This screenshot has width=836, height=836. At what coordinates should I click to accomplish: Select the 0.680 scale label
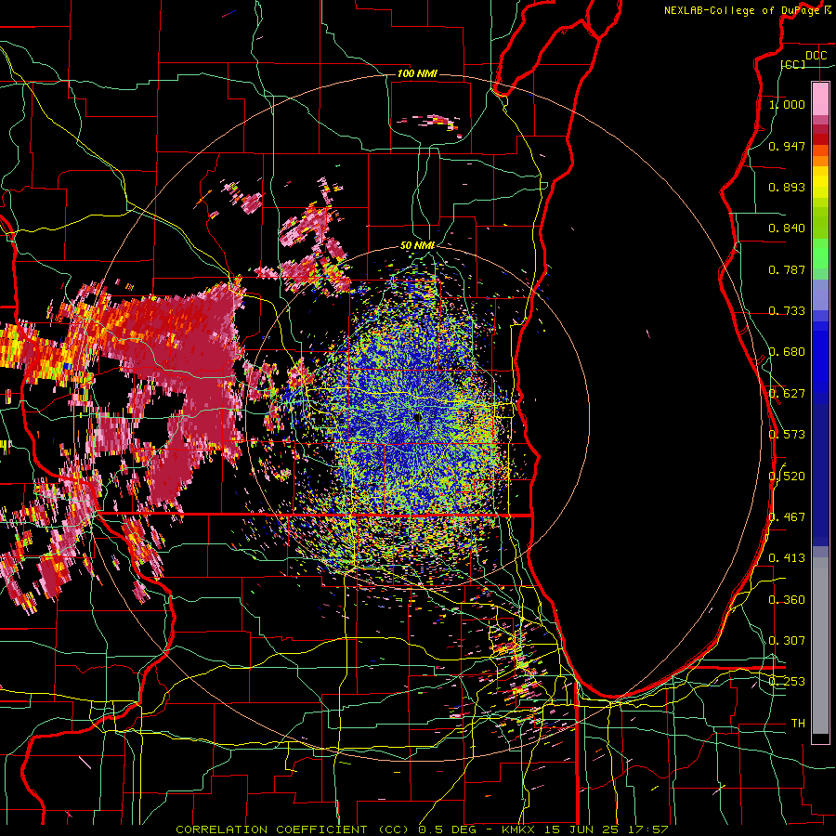click(787, 352)
